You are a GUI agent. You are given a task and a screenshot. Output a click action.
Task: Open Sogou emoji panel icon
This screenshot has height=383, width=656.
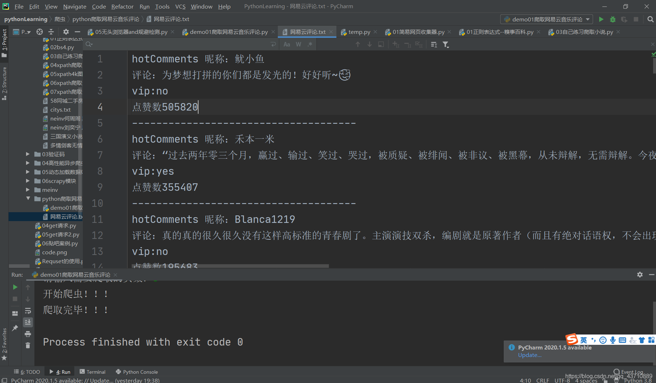coord(603,340)
